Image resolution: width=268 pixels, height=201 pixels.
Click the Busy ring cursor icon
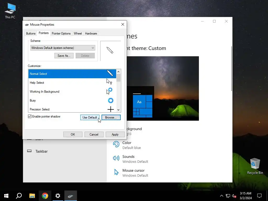point(111,100)
